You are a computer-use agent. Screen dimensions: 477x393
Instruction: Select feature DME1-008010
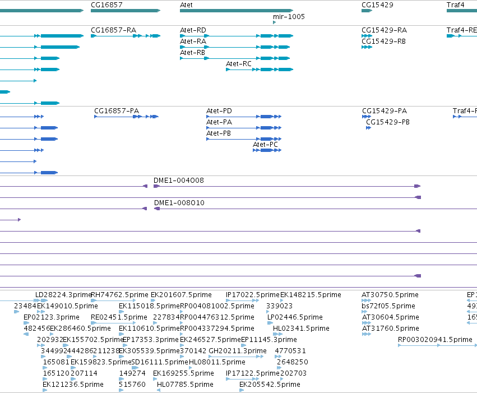pyautogui.click(x=316, y=209)
